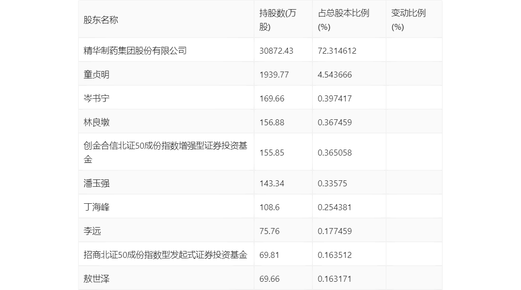Select shareholder 李远
This screenshot has height=290, width=521.
pos(92,231)
